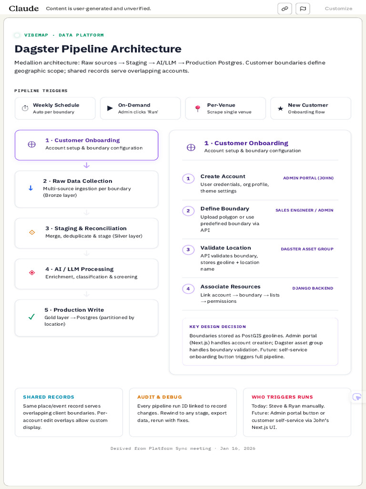Click the 'DAGSTER ASSET GROUP' label
The image size is (366, 489).
(x=307, y=249)
